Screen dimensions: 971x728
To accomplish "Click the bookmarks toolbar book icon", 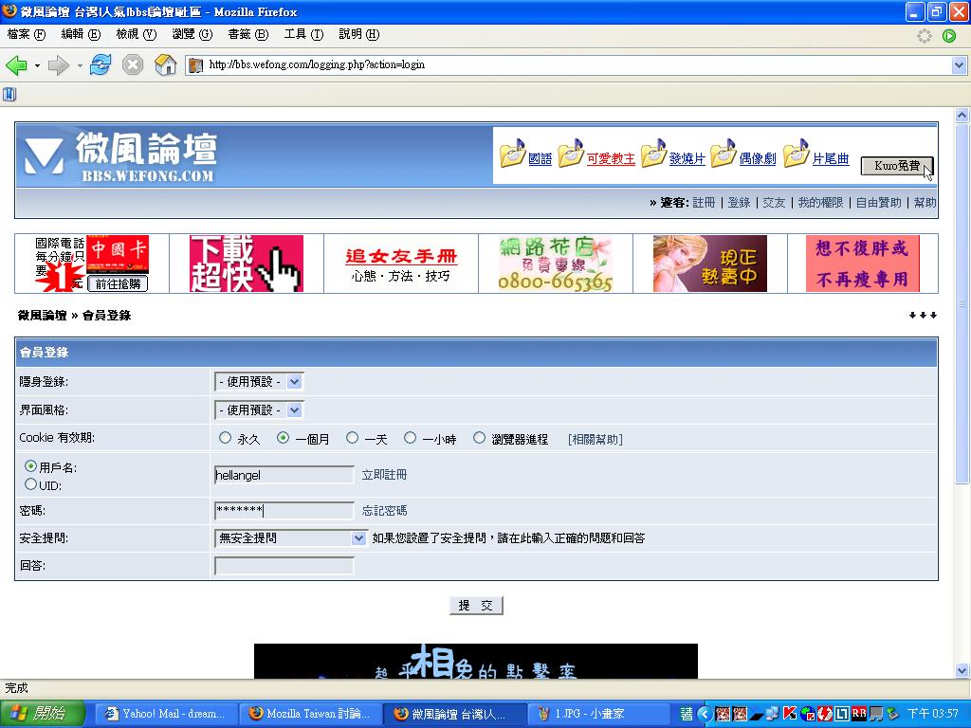I will point(9,94).
